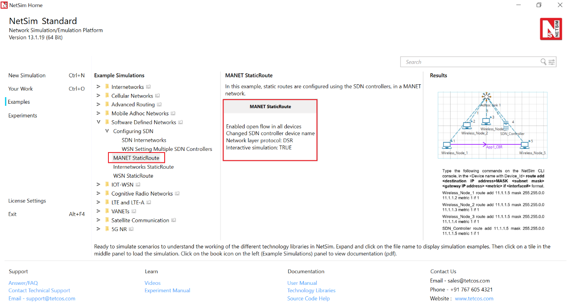Viewport: 571px width, 303px height.
Task: Click the Cognitive Radio Networks folder icon
Action: click(x=107, y=193)
